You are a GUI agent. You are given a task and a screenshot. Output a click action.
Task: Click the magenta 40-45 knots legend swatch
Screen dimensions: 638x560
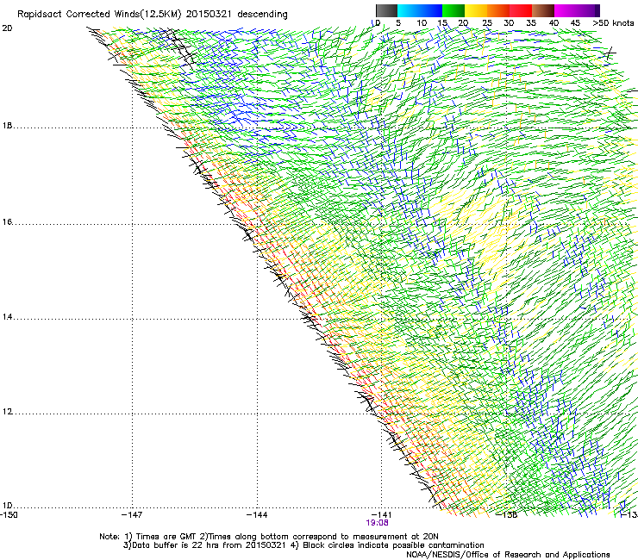566,10
